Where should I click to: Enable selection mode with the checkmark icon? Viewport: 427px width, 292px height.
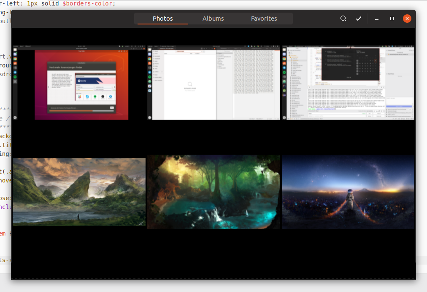(359, 19)
